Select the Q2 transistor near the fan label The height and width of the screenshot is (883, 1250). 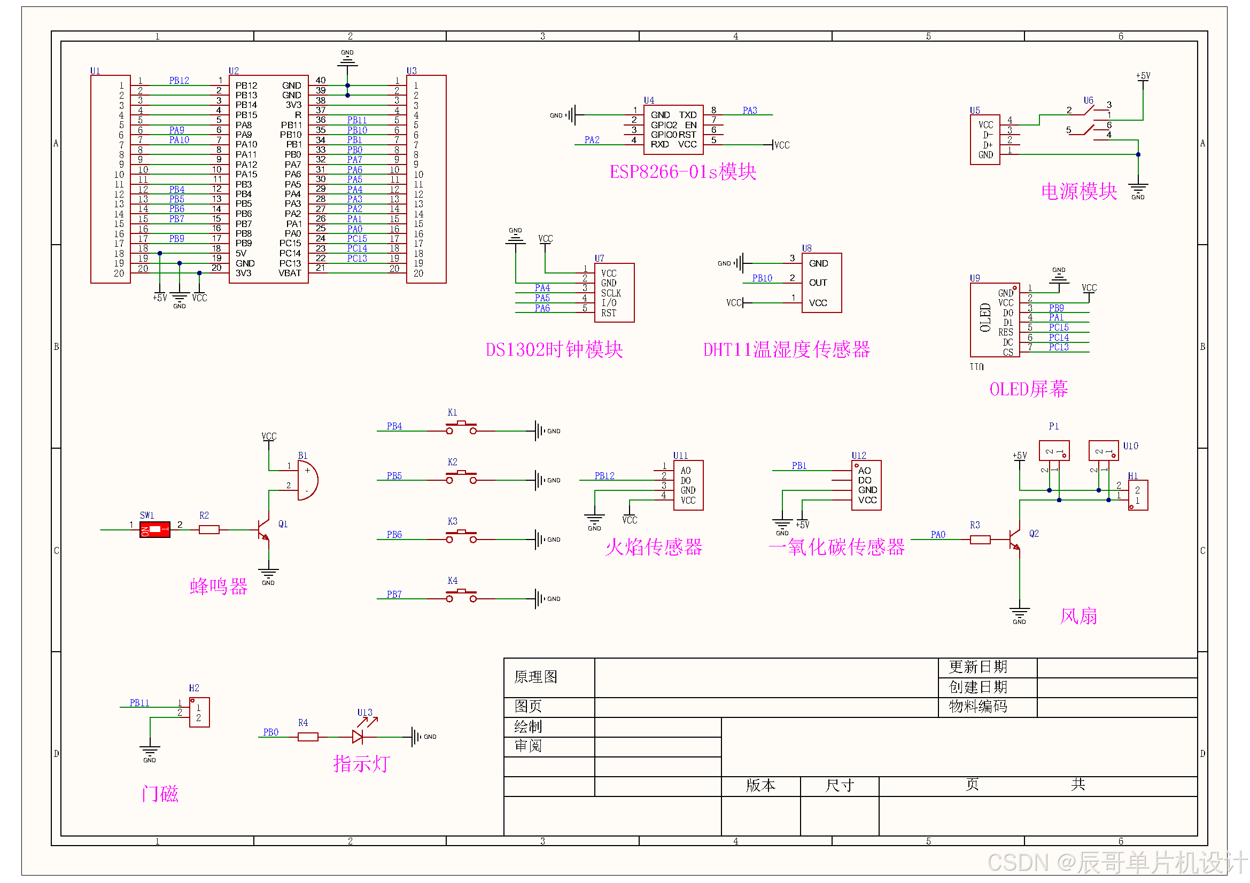pyautogui.click(x=1014, y=540)
